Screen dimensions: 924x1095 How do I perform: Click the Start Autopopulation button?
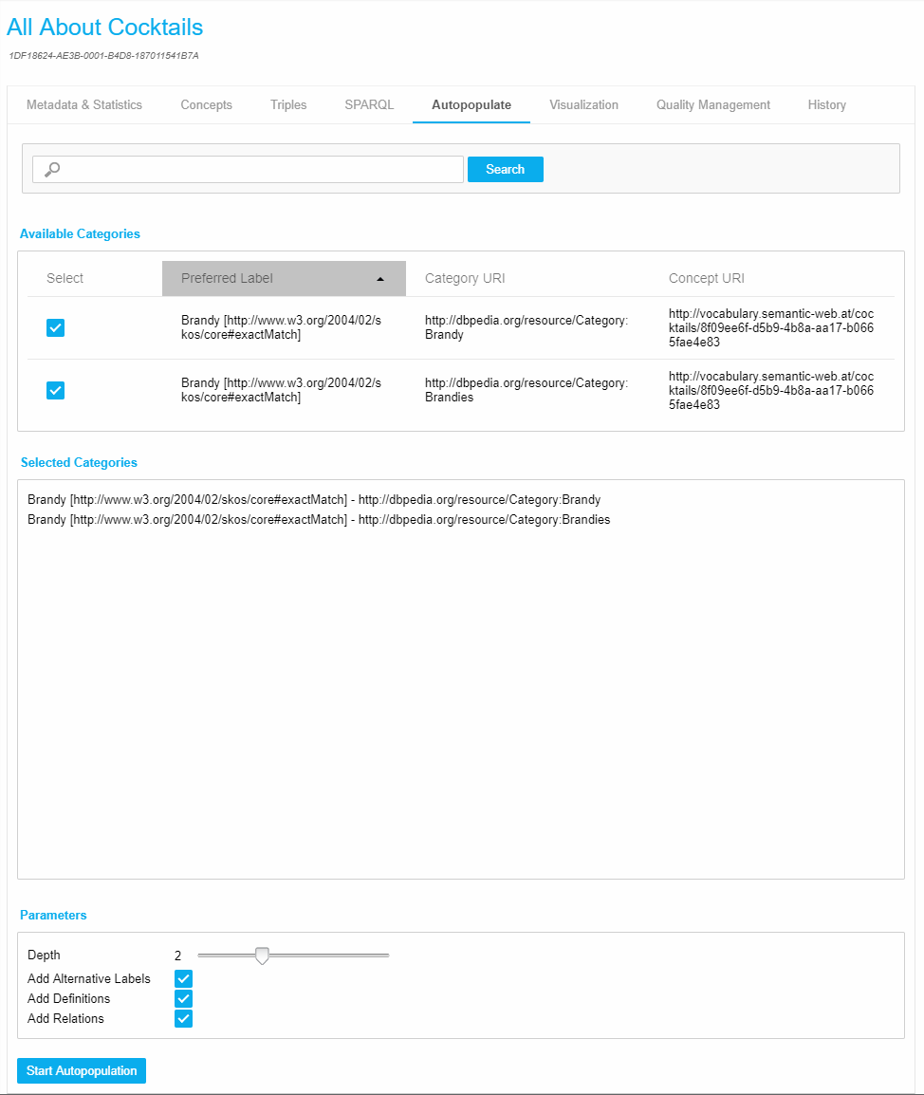click(82, 1070)
